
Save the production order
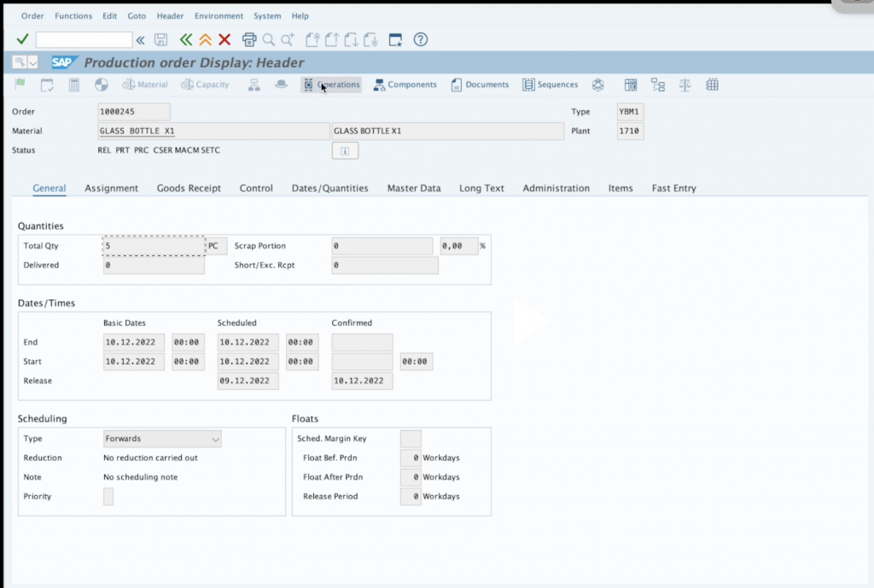160,39
